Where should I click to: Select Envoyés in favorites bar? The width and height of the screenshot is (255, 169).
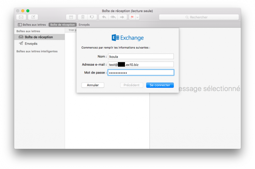click(84, 25)
